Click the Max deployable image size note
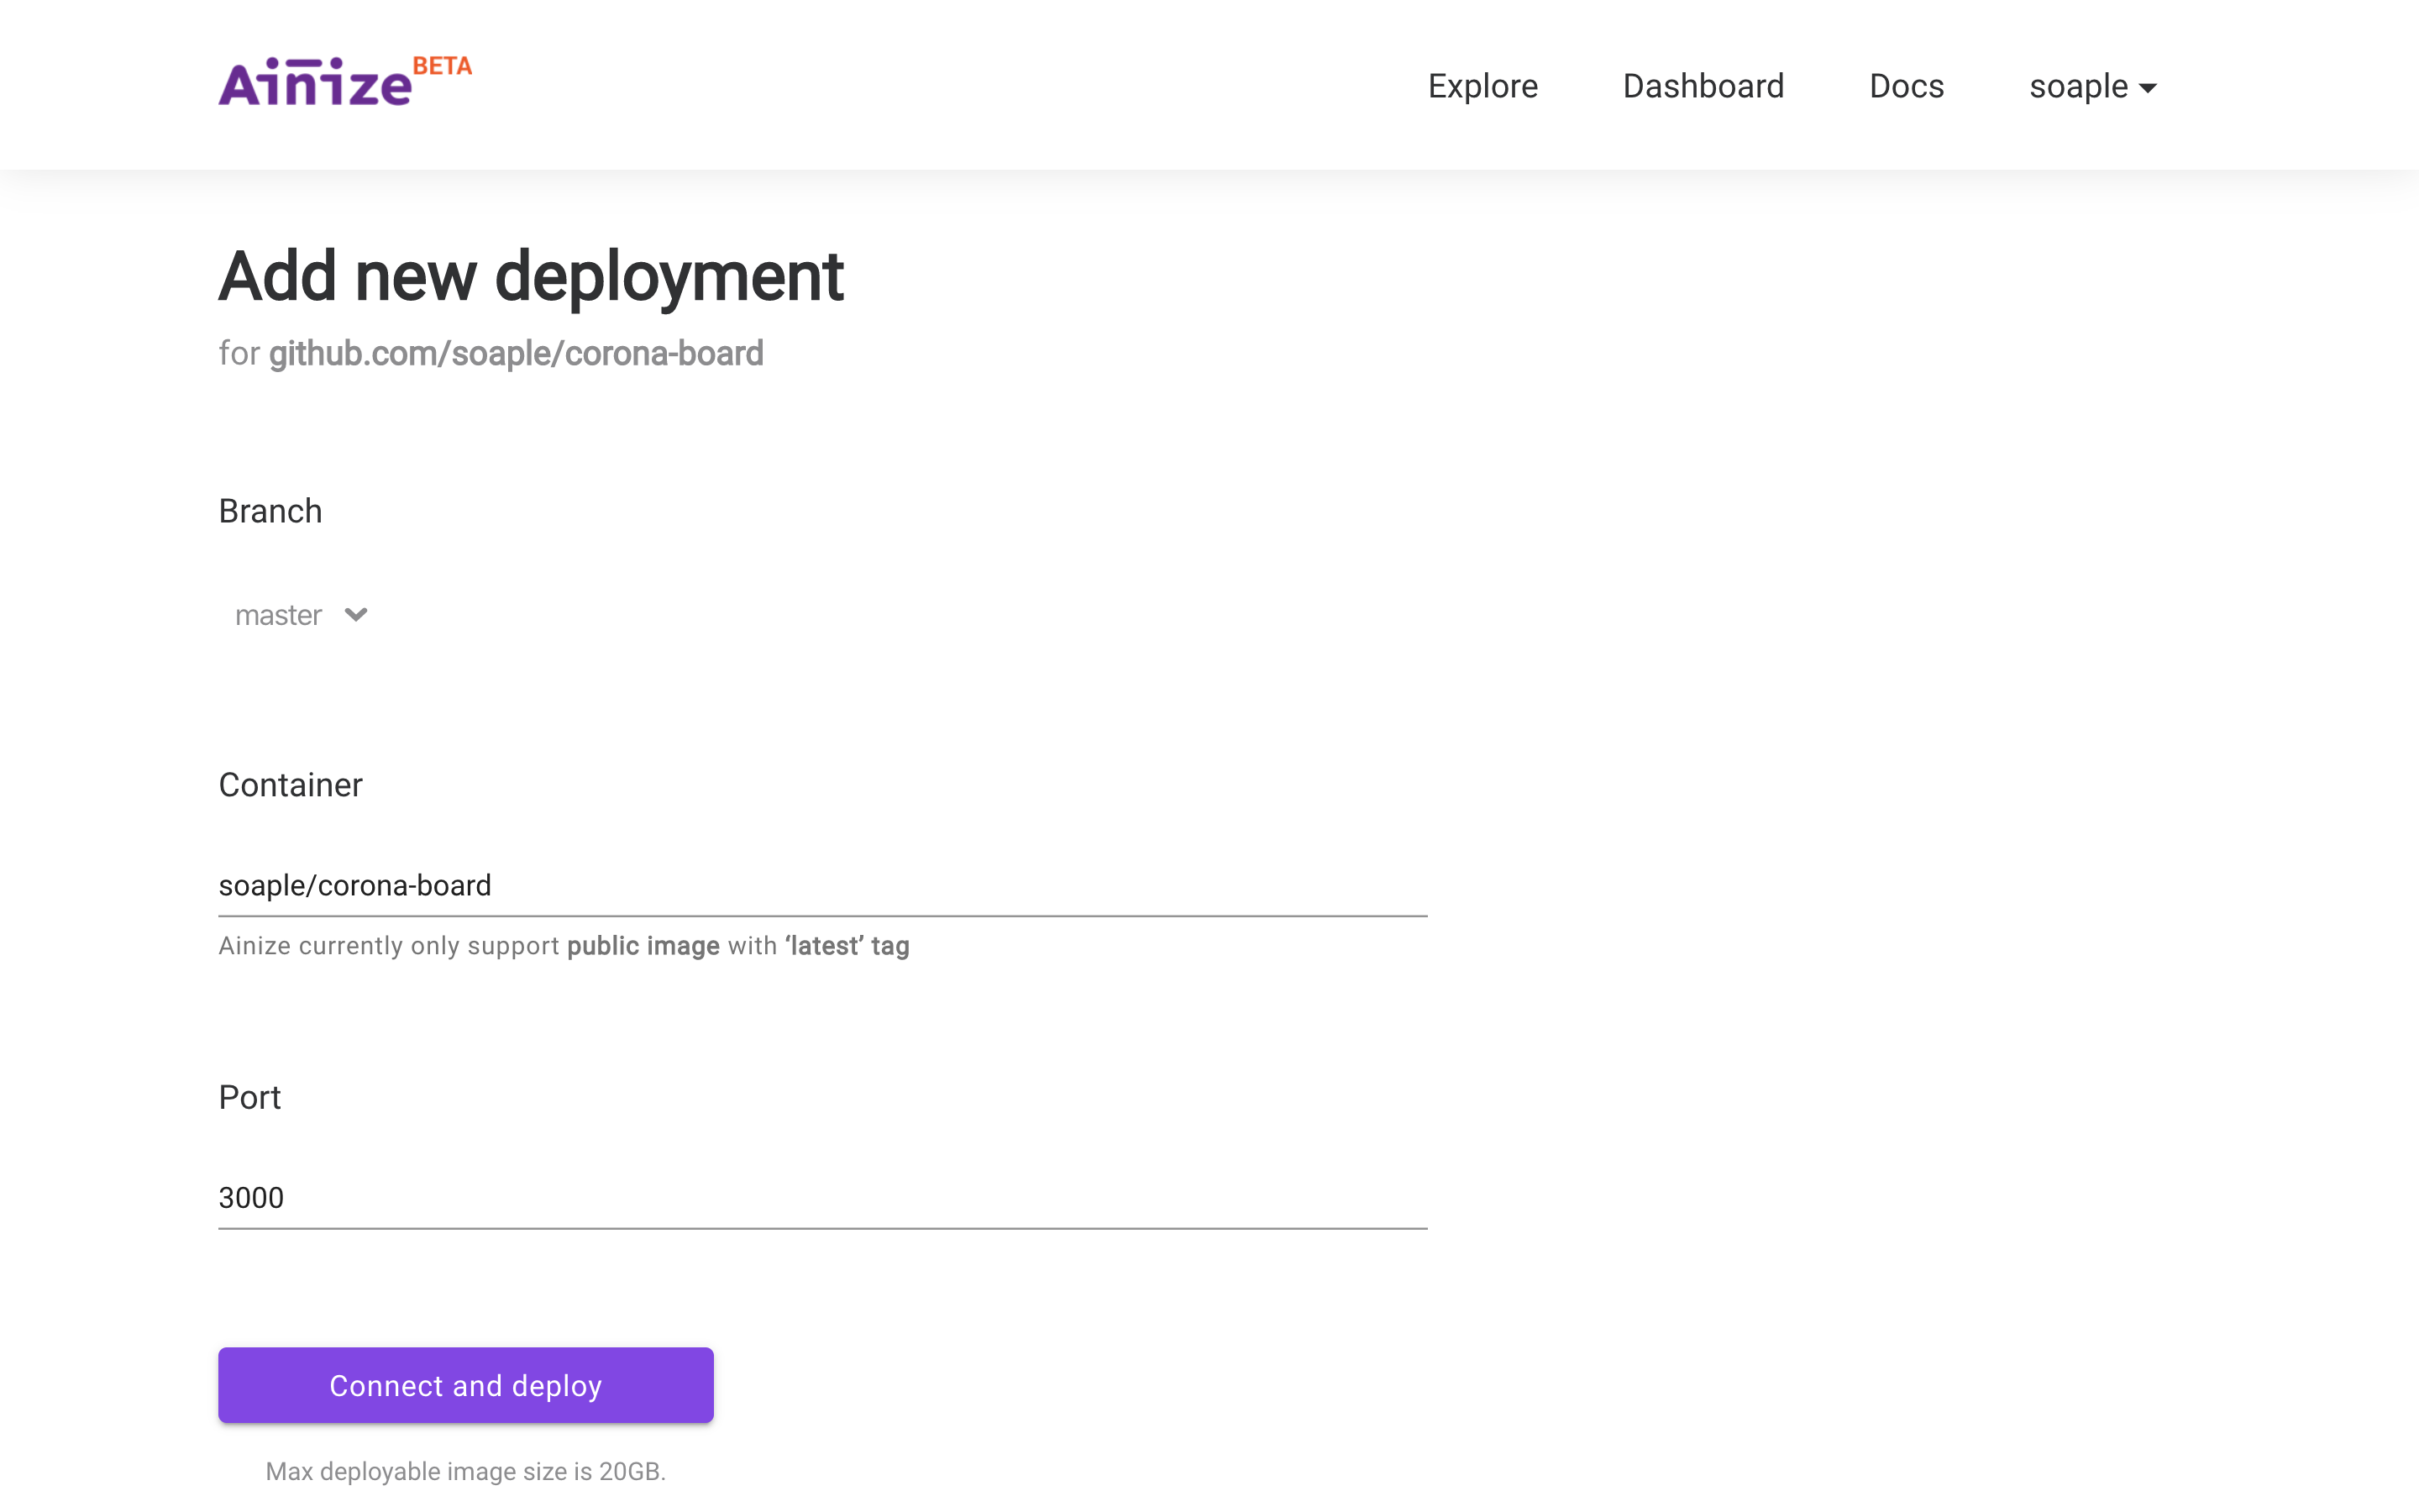This screenshot has width=2419, height=1512. [x=464, y=1471]
